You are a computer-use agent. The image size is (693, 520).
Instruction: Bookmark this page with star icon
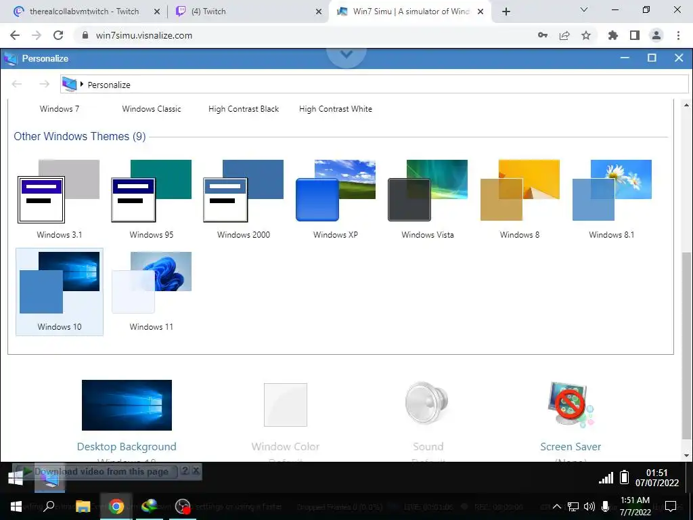(586, 35)
